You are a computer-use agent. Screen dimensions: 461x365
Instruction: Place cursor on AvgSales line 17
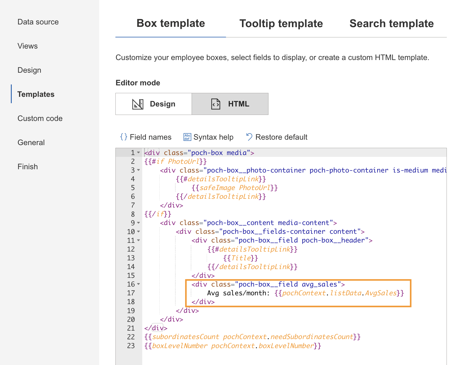click(381, 293)
